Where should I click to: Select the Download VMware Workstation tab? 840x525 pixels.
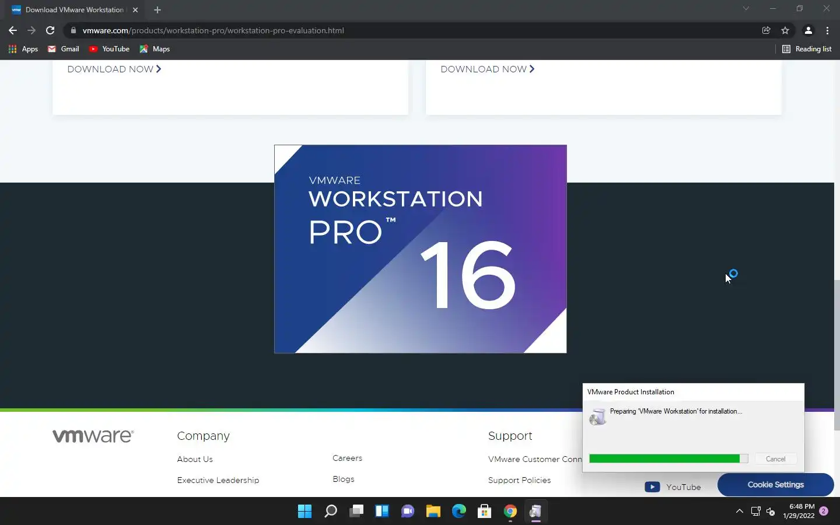pos(75,10)
